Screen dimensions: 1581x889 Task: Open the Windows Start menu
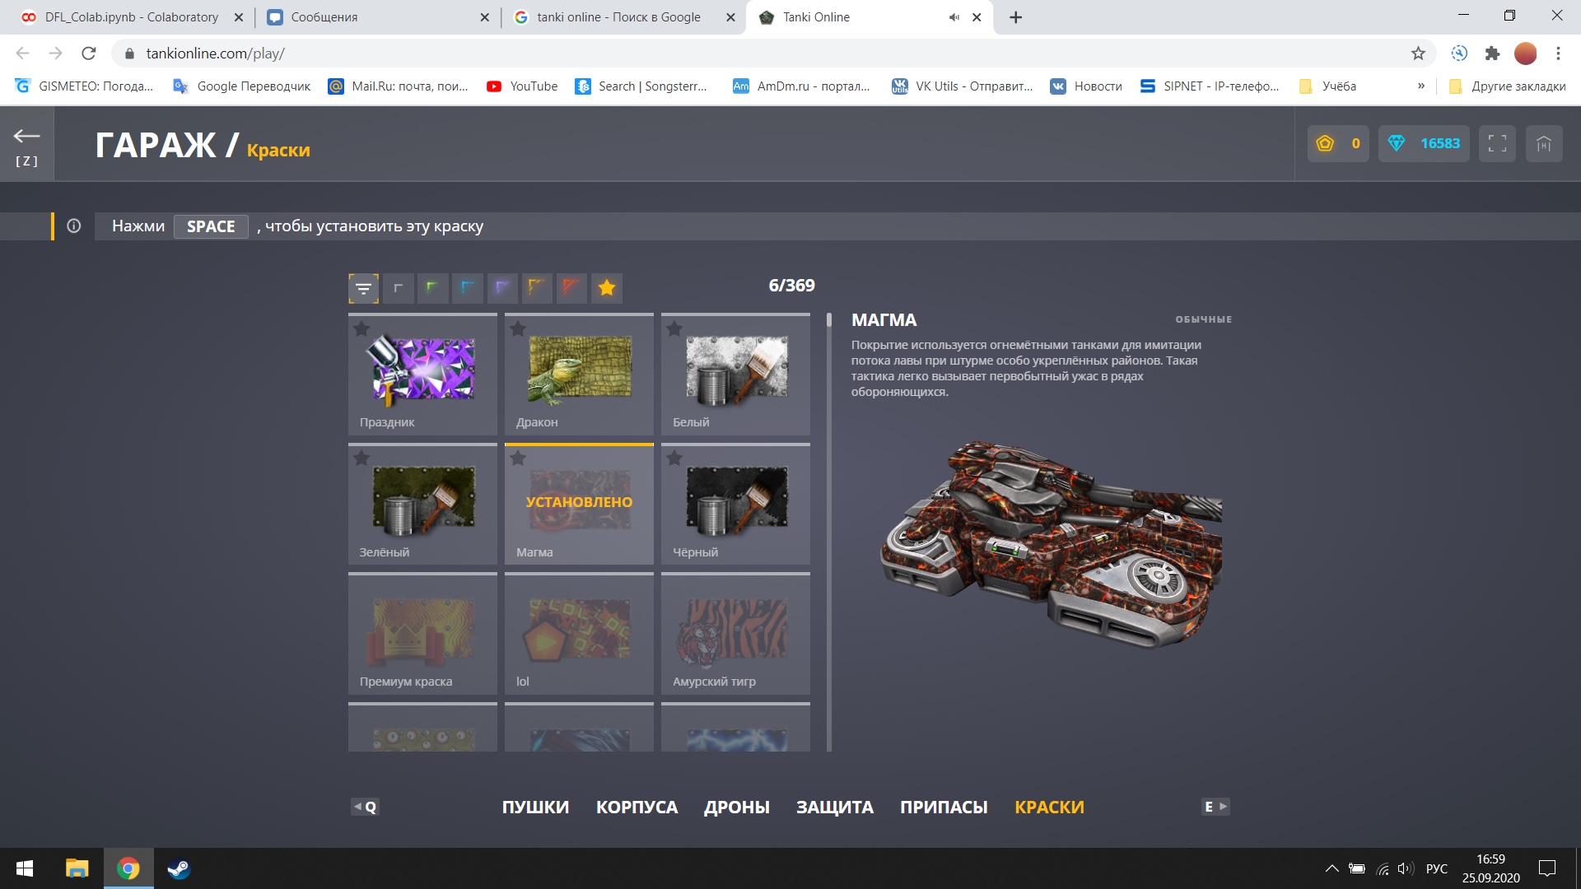tap(25, 868)
